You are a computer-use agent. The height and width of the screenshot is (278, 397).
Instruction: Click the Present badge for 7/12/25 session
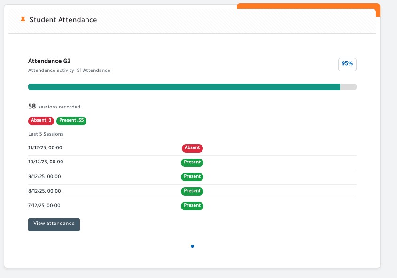(x=192, y=206)
